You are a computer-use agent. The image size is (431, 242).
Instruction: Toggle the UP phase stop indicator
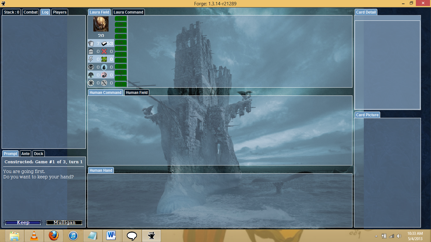click(x=121, y=19)
